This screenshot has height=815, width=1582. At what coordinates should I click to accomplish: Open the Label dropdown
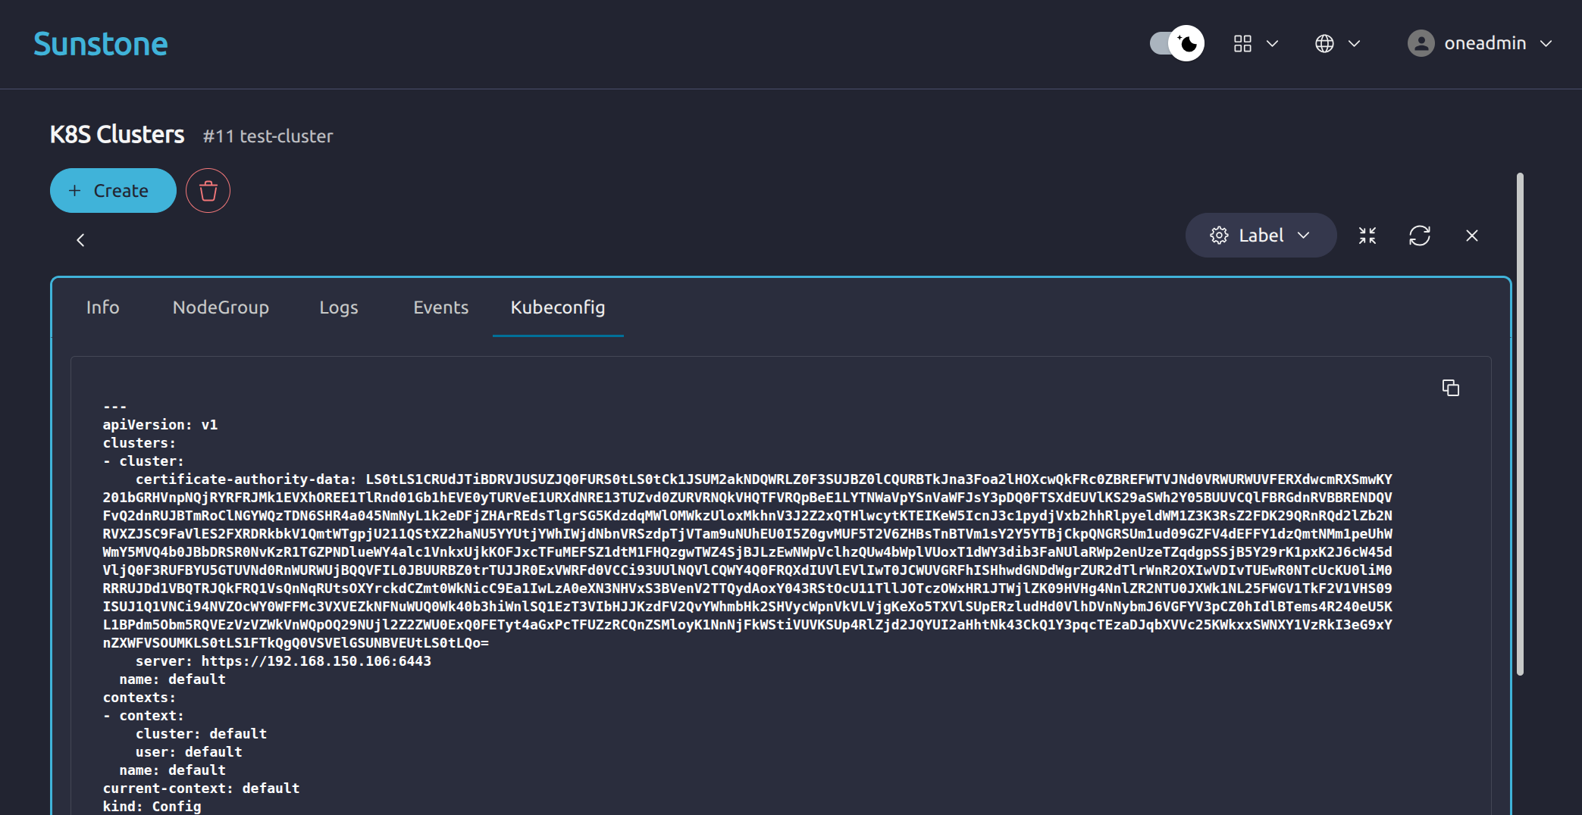[1261, 236]
